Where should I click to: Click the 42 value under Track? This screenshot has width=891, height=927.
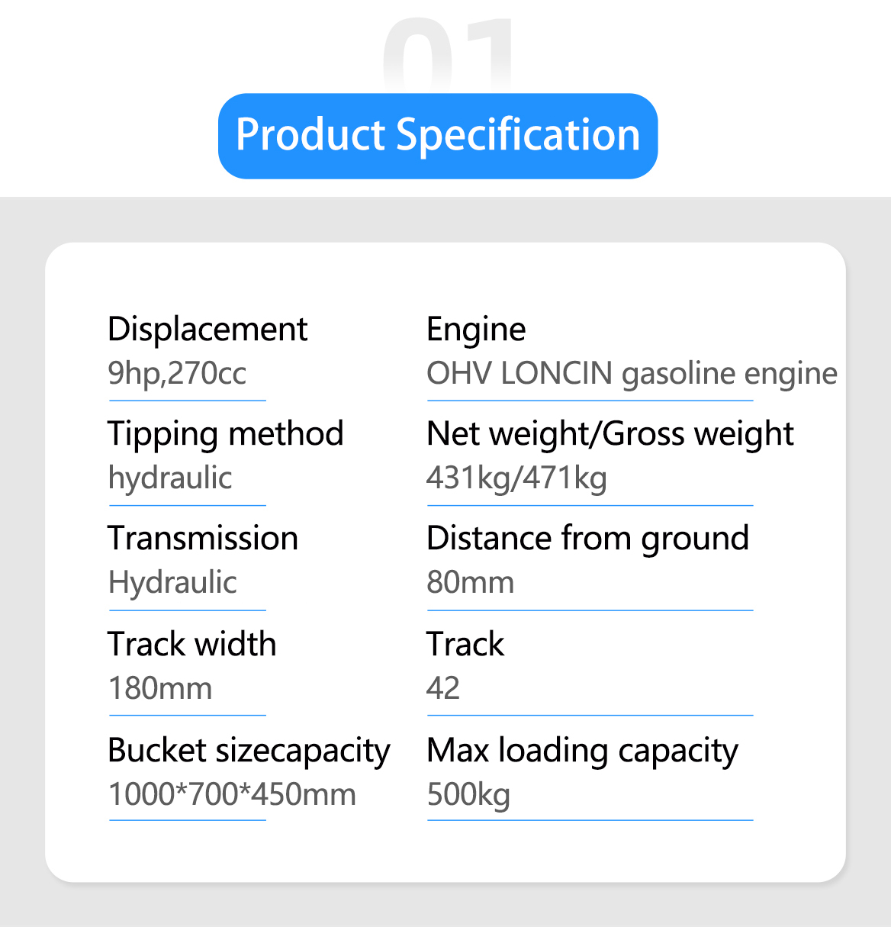[x=443, y=689]
